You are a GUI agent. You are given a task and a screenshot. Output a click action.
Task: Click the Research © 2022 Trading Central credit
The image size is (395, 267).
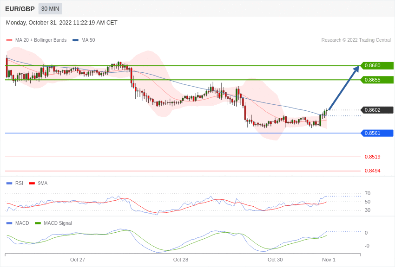[x=356, y=40]
